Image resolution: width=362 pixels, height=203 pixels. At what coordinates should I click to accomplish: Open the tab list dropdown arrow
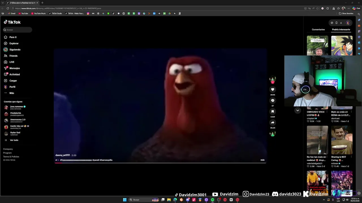(x=3, y=3)
